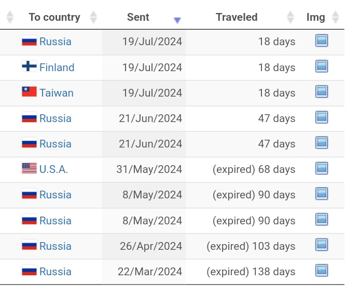Open image icon for Taiwan postcard row
360x295 pixels.
coord(322,92)
